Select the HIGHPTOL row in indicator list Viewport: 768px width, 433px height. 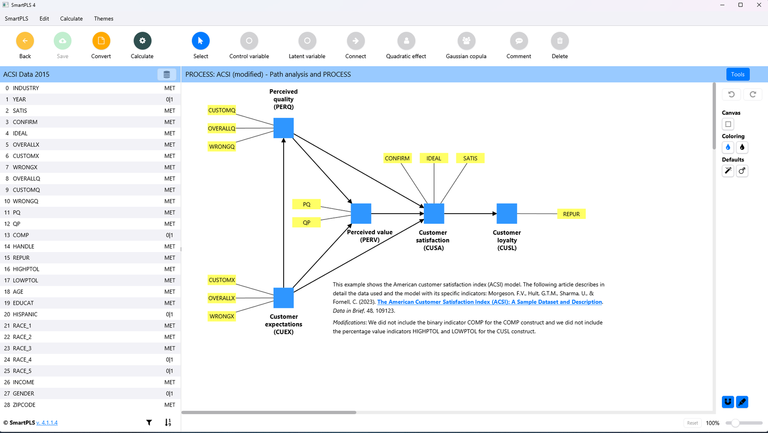(x=90, y=269)
